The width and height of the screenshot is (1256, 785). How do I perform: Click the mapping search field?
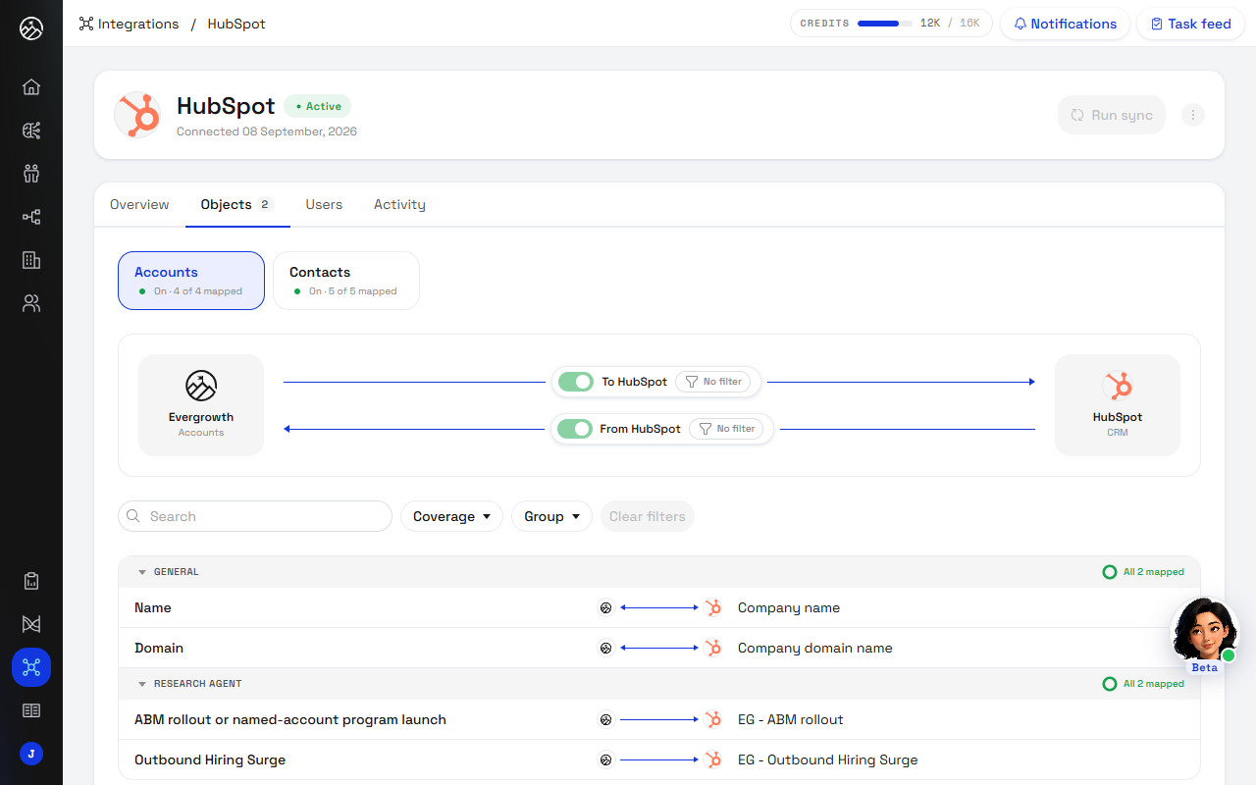255,516
